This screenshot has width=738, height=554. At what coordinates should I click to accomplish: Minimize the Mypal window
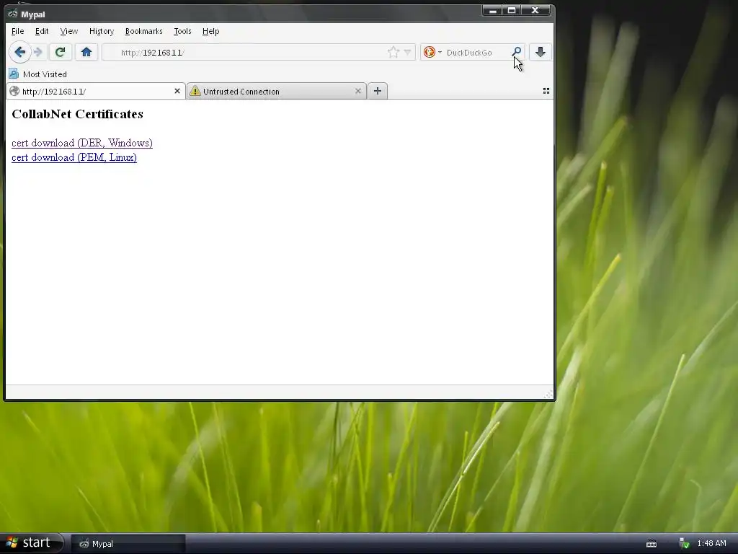coord(493,10)
